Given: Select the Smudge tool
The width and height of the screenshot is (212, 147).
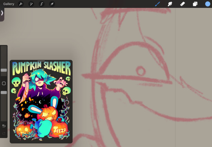Looking at the screenshot, I should 170,4.
